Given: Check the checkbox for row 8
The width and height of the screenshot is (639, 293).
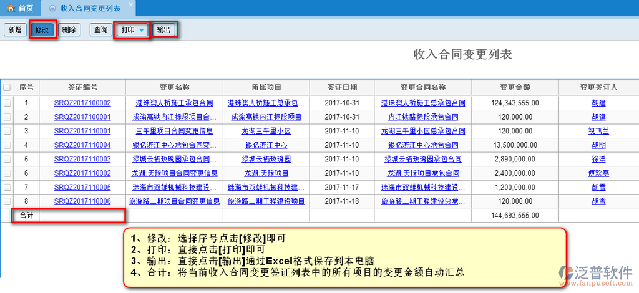Looking at the screenshot, I should click(x=7, y=201).
